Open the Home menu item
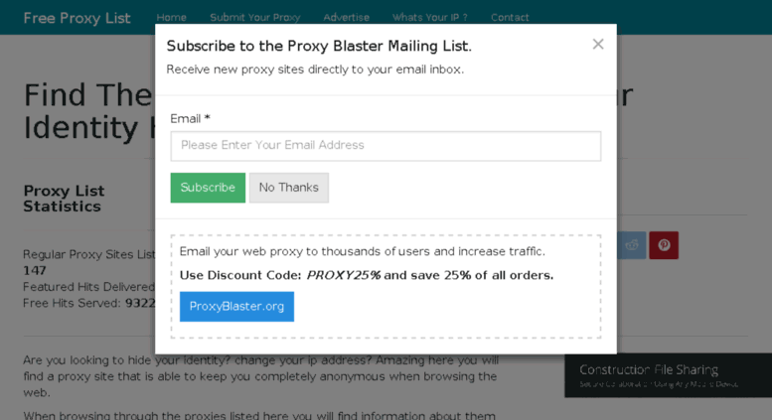Viewport: 772px width, 420px height. (x=171, y=17)
